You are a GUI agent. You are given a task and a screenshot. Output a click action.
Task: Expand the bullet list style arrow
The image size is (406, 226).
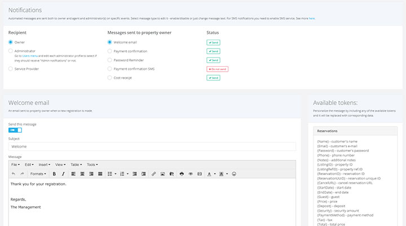116,174
